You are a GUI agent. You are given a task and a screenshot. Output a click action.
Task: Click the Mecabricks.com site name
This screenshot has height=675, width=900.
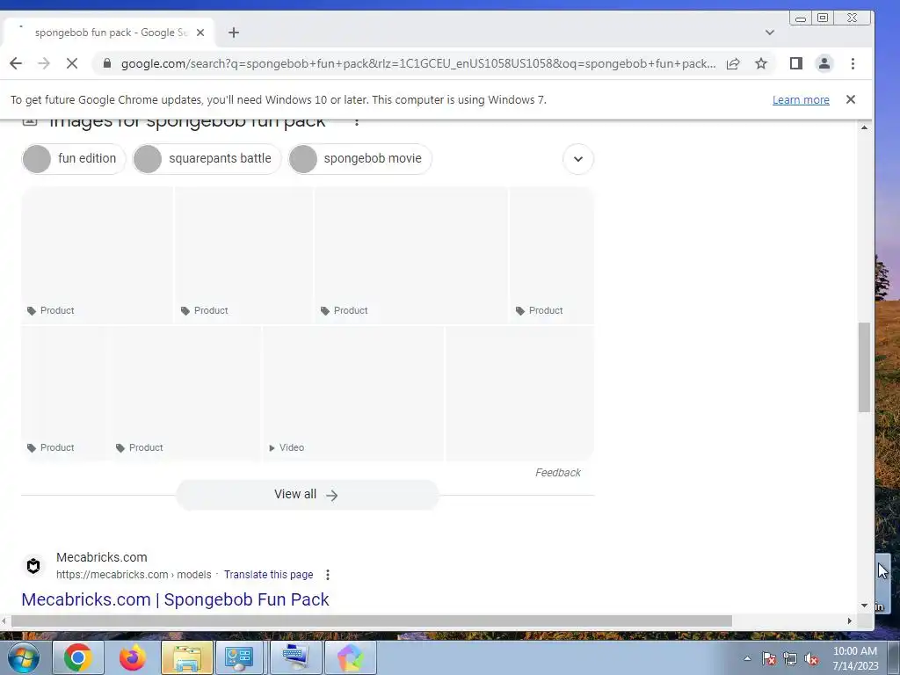coord(102,557)
